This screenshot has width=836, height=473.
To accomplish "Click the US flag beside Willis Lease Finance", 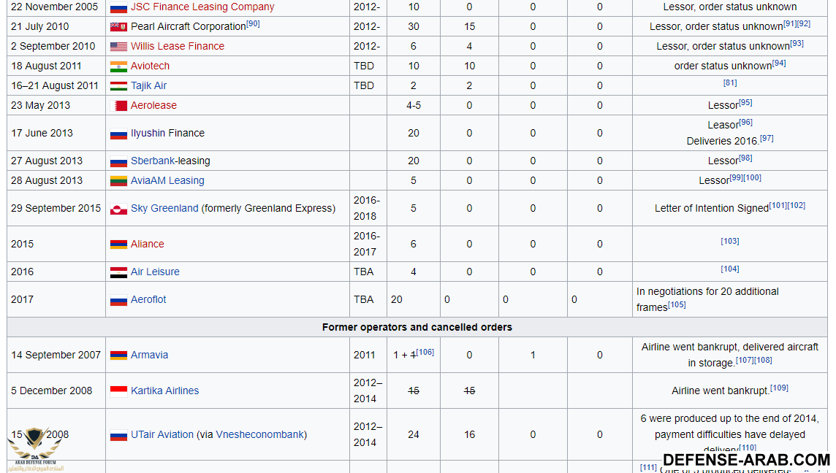I will tap(118, 47).
